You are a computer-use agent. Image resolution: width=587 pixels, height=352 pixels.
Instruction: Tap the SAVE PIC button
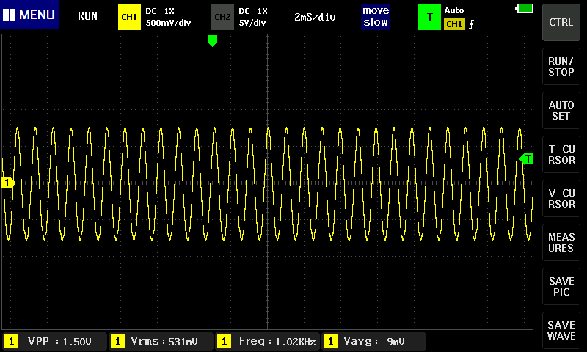(x=561, y=287)
